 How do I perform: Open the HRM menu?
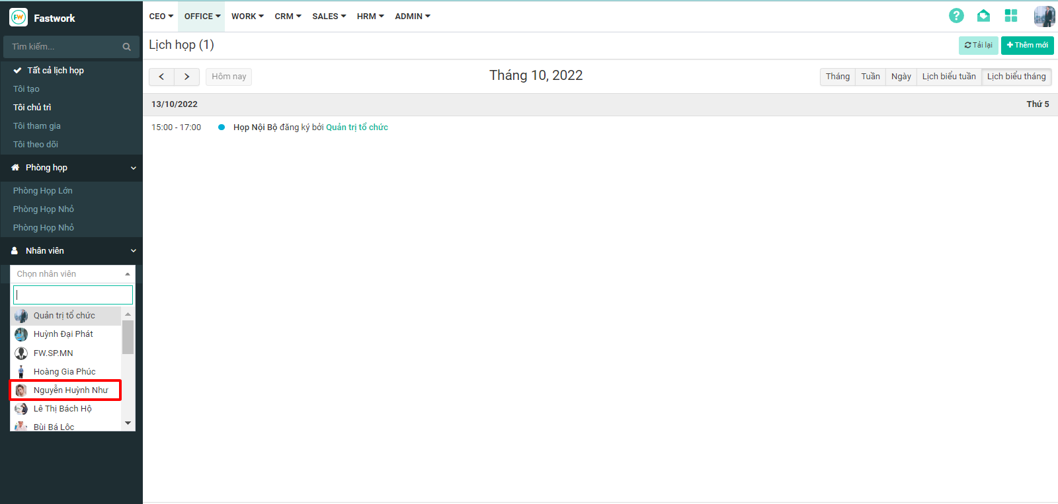tap(370, 16)
